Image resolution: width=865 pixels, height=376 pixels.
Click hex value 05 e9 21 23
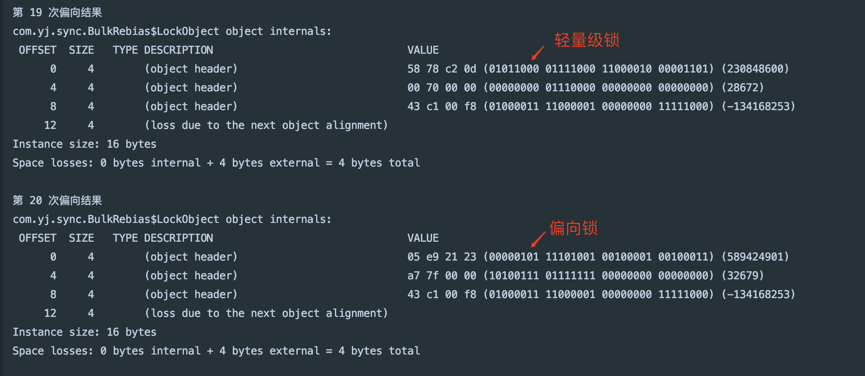pos(441,257)
